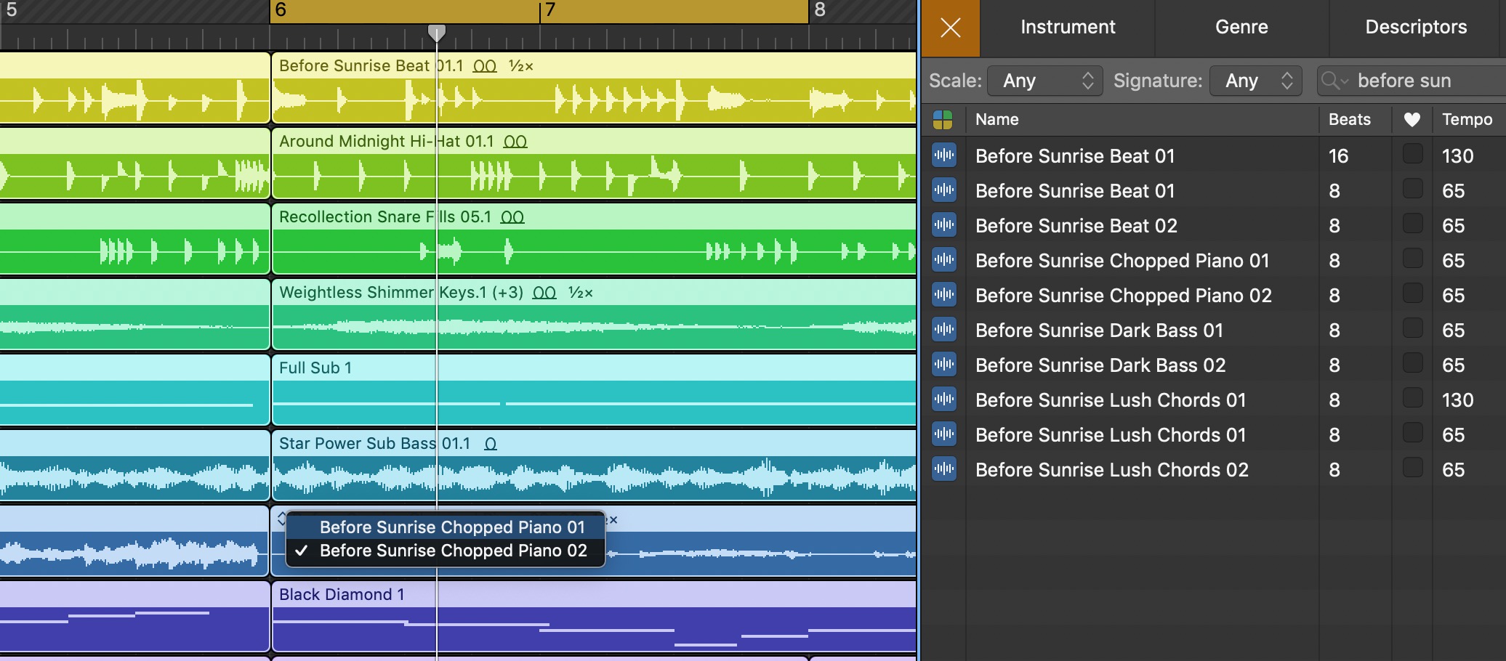
Task: Click the loop icon beside Before Sunrise Dark Bass 01
Action: (943, 330)
